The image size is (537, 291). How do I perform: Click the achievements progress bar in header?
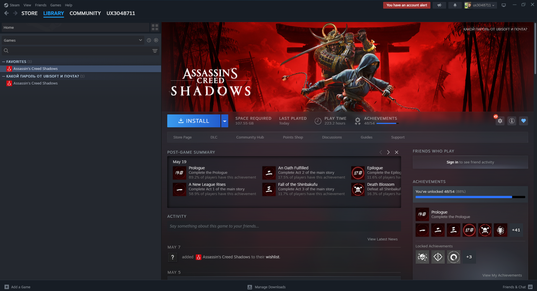[x=387, y=123]
